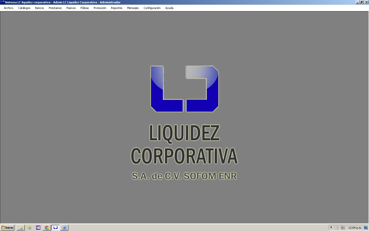This screenshot has width=369, height=231.
Task: Open the Pasivos menu
Action: (71, 8)
